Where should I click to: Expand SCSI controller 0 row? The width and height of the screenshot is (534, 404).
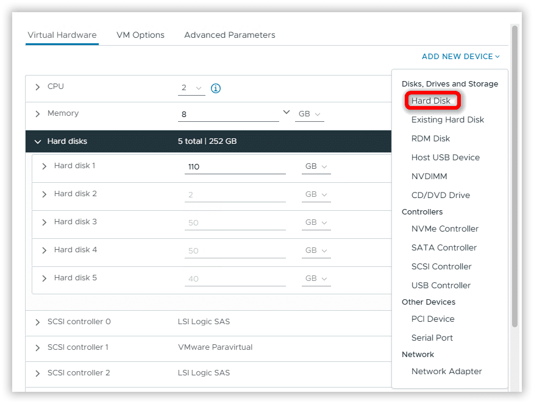38,322
